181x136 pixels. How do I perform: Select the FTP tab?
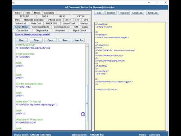pos(77,20)
